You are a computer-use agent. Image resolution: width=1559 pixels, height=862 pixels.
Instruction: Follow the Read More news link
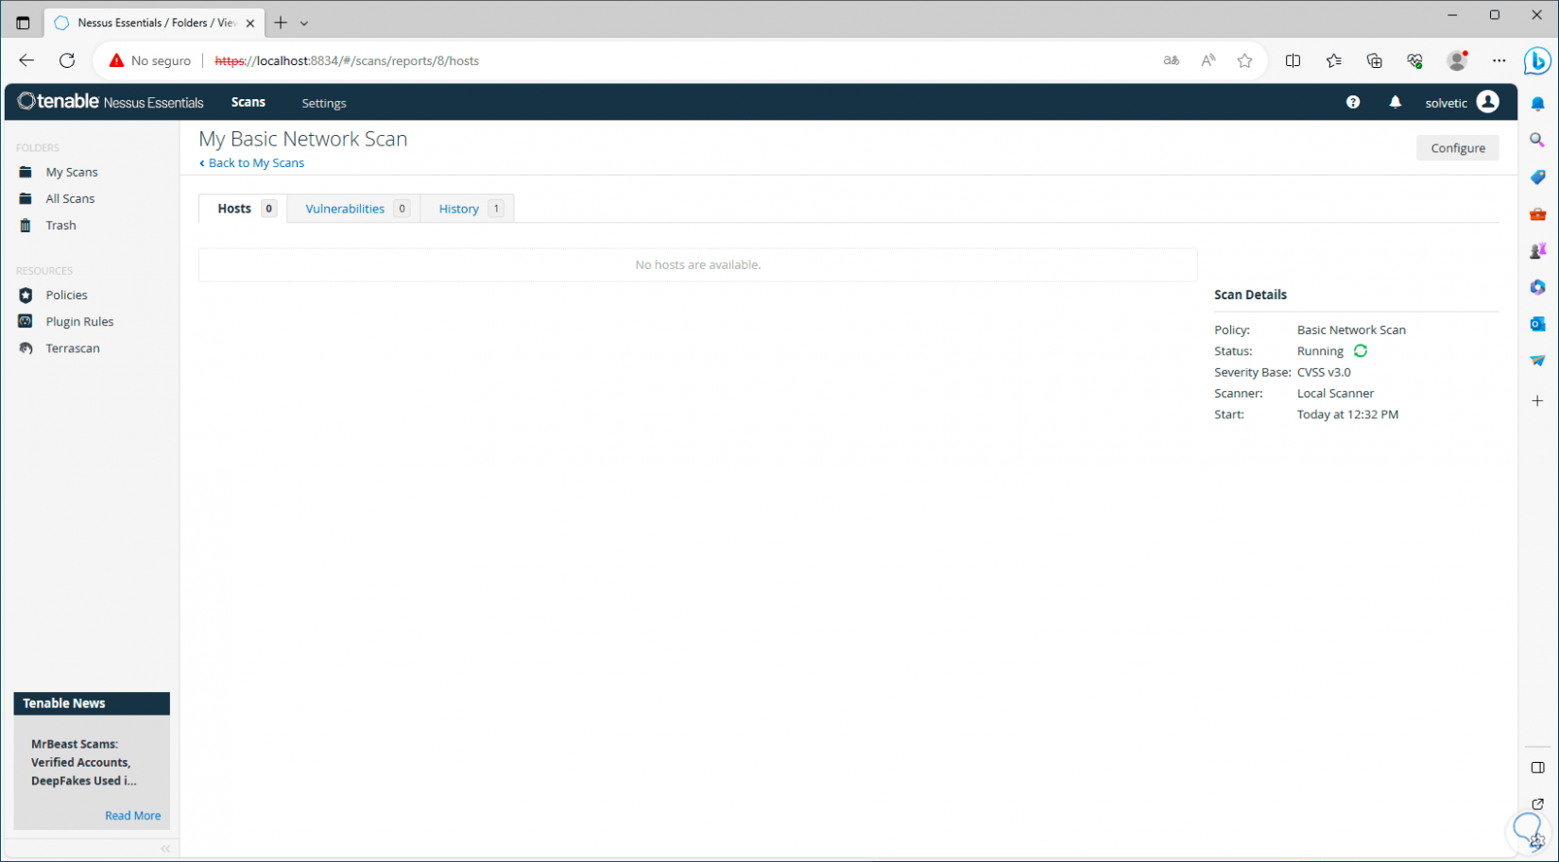pyautogui.click(x=132, y=816)
